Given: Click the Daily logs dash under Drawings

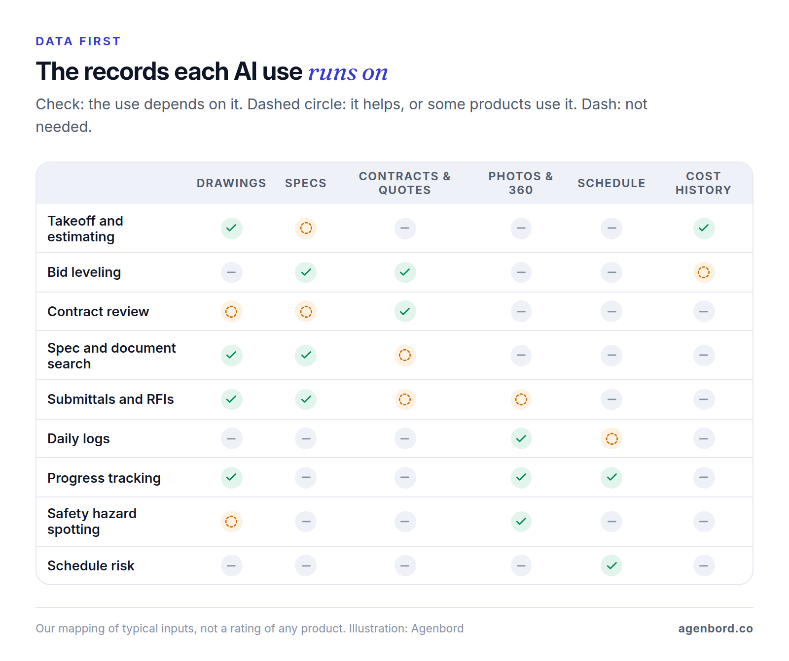Looking at the screenshot, I should pos(231,438).
